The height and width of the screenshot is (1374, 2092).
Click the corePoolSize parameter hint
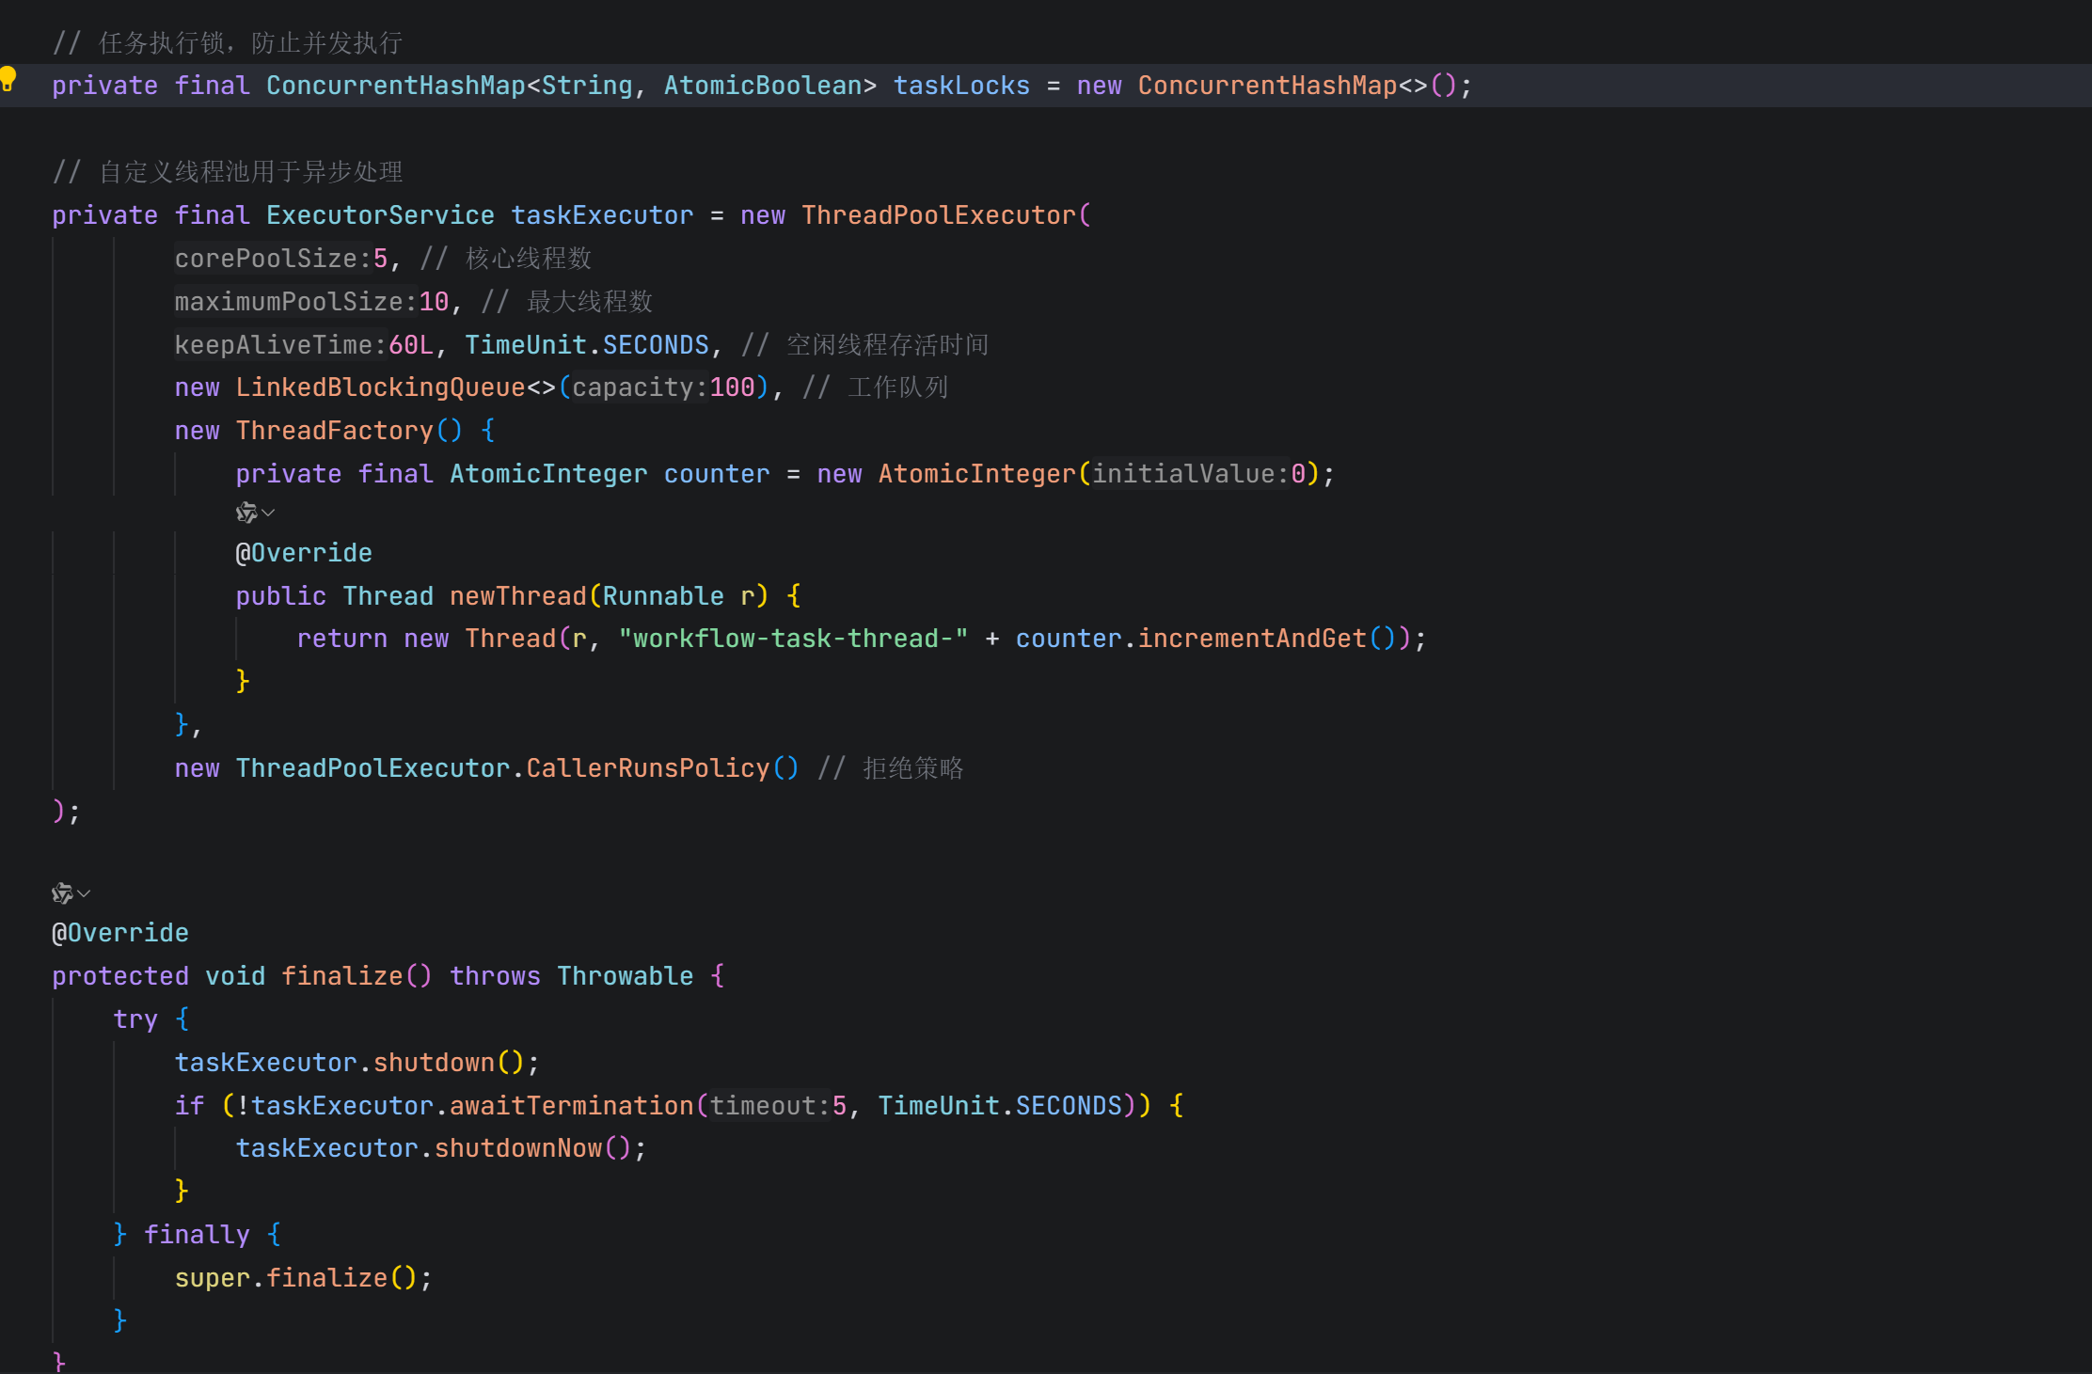pos(273,259)
